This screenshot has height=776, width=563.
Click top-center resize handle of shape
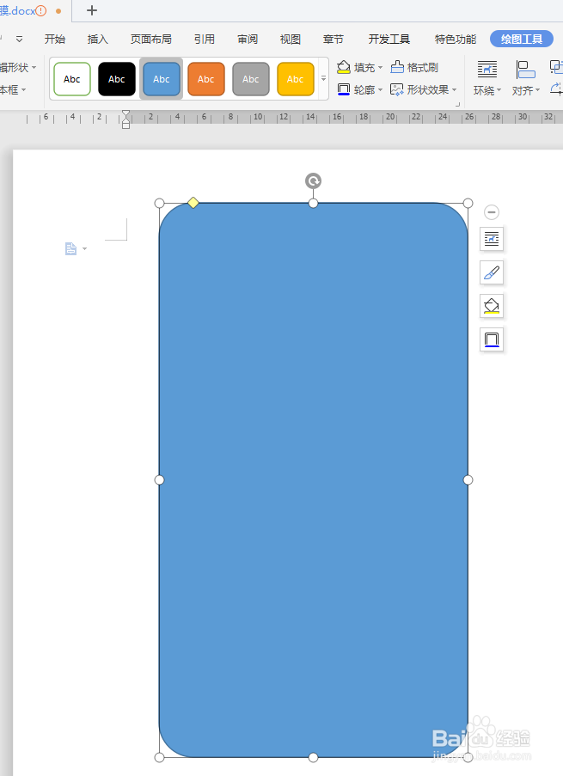click(x=313, y=203)
